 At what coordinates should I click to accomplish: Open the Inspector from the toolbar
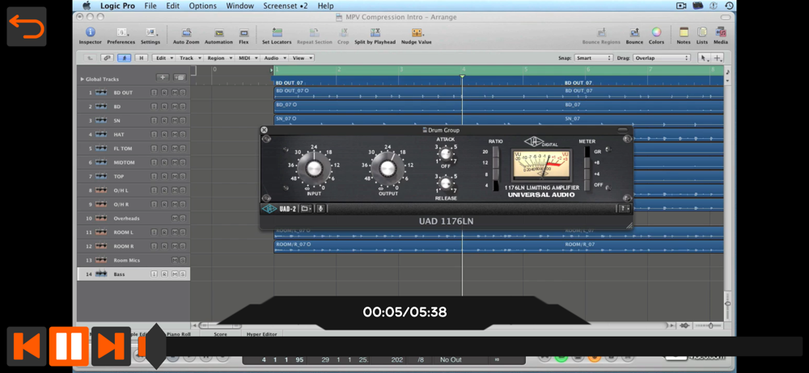pos(91,36)
